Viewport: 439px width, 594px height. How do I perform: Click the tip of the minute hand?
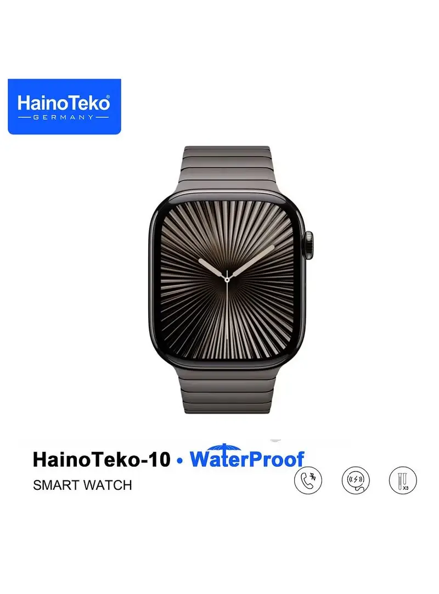pyautogui.click(x=272, y=247)
